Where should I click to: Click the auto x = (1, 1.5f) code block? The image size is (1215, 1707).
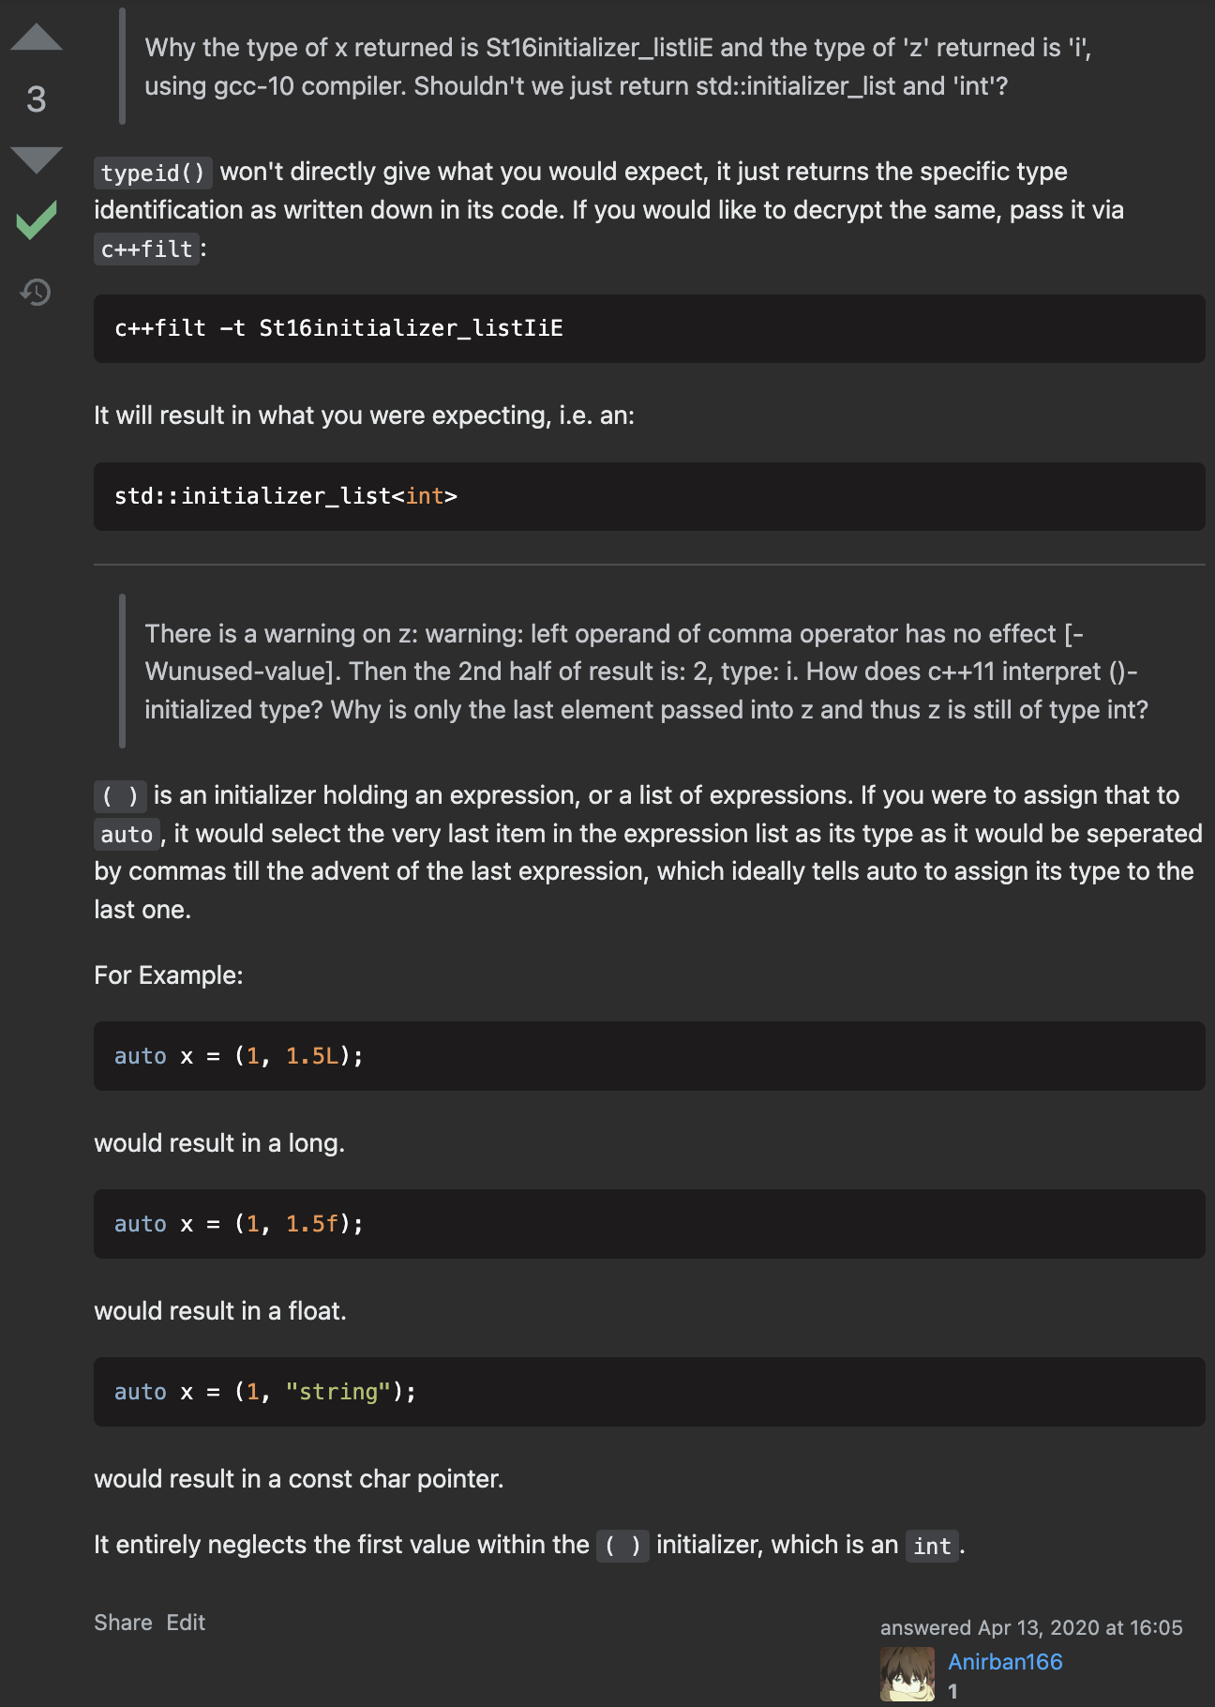(649, 1224)
